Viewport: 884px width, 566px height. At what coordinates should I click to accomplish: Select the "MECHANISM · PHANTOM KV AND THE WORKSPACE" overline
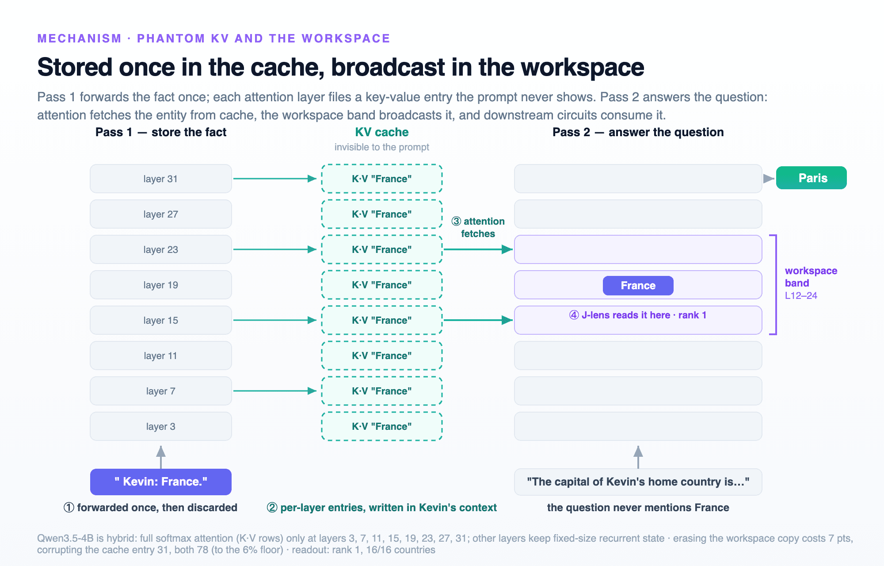click(x=213, y=38)
